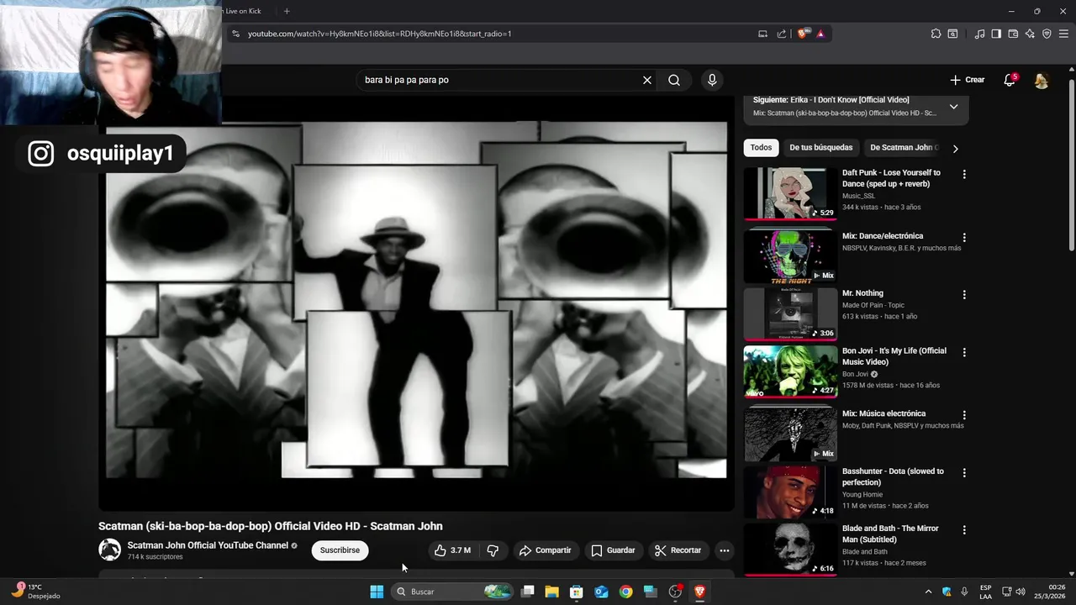Click the address bar share icon
The width and height of the screenshot is (1076, 605).
(x=782, y=34)
